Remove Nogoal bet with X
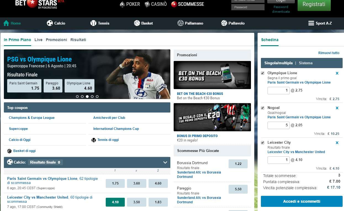The height and width of the screenshot is (211, 344). click(337, 108)
